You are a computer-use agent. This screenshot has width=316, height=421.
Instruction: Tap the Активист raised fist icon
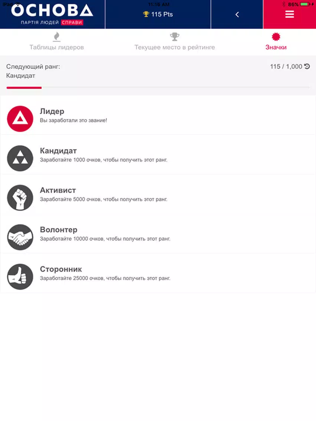click(20, 198)
